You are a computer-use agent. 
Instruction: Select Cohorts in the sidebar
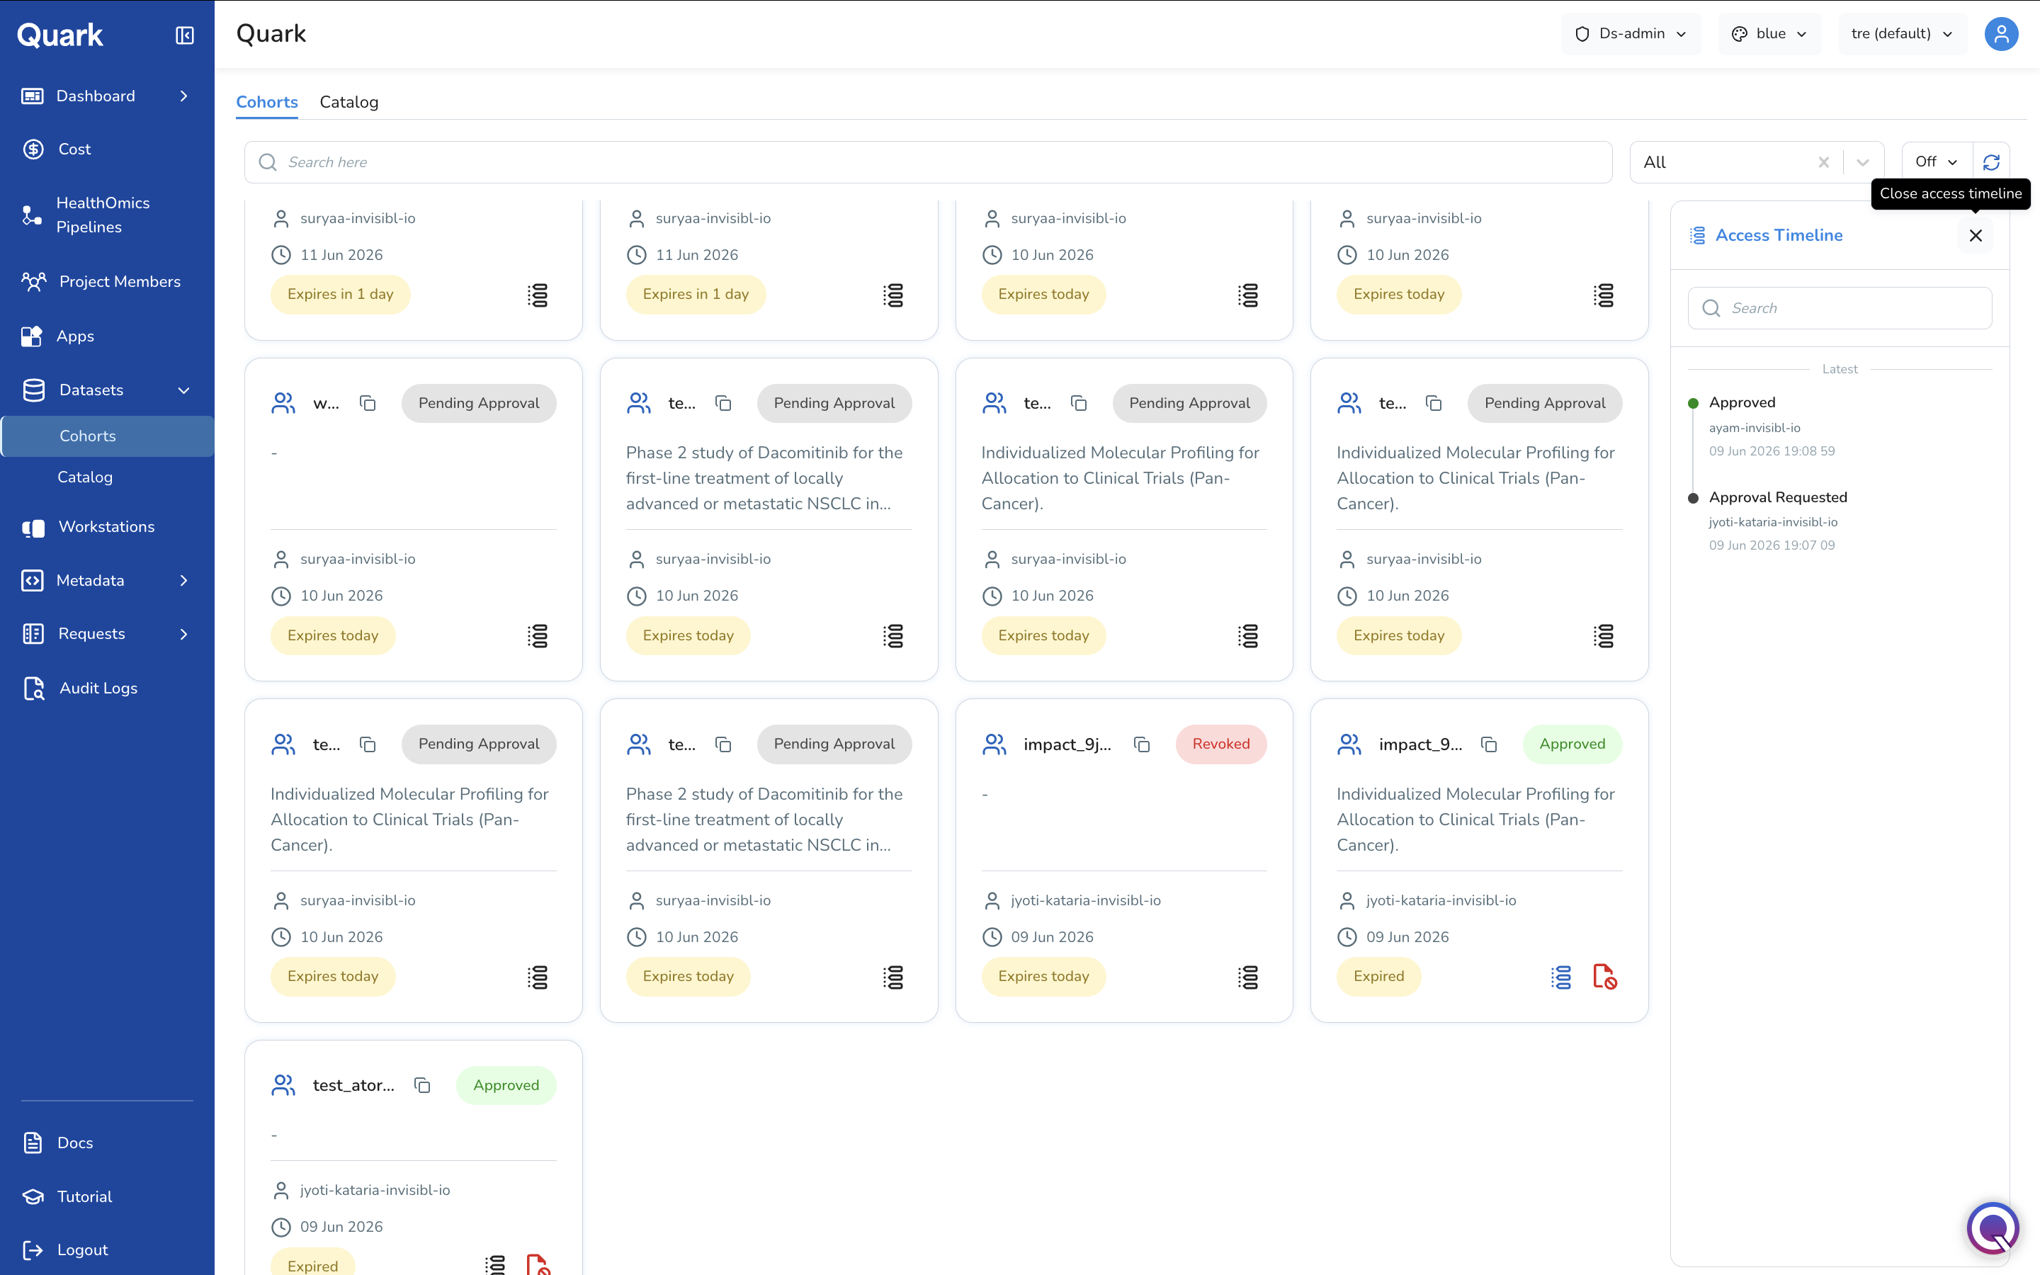107,436
